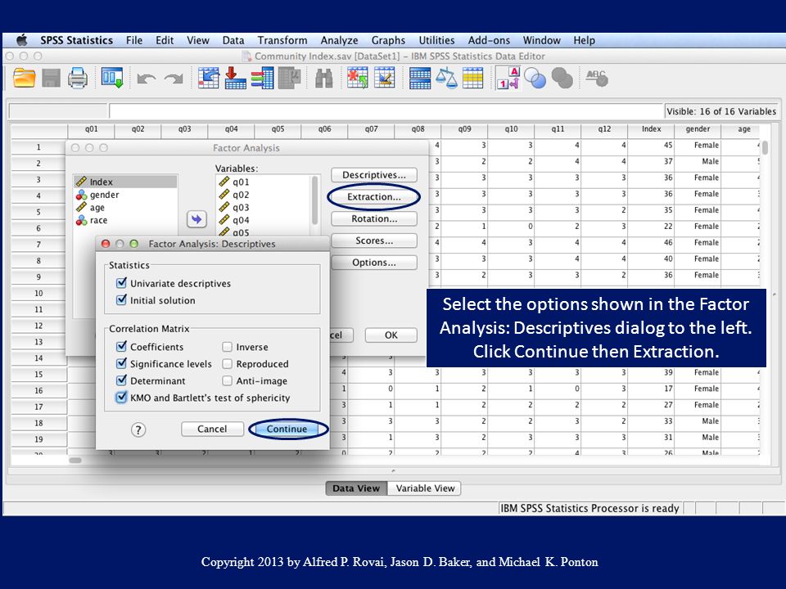The image size is (786, 589).
Task: Click Cancel in the Descriptives dialog
Action: coord(212,429)
